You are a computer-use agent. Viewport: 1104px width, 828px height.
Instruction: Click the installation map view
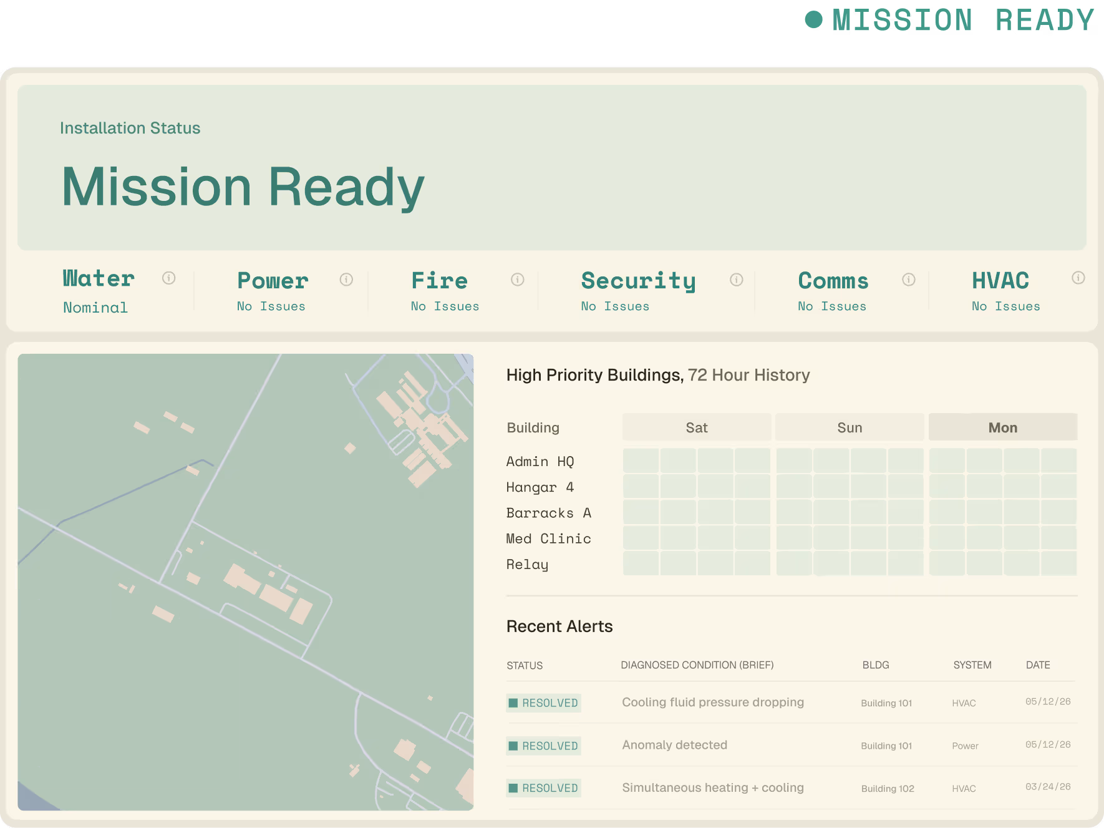click(x=246, y=582)
